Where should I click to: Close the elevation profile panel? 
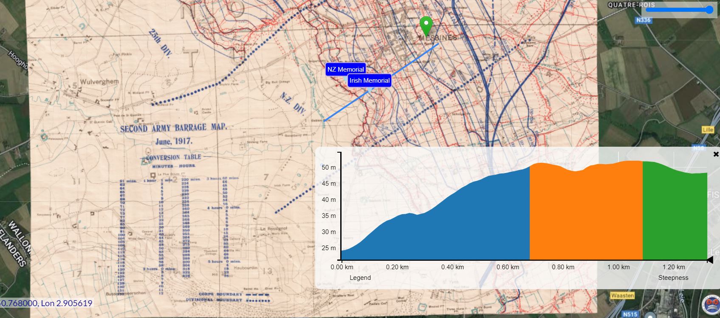pos(716,154)
